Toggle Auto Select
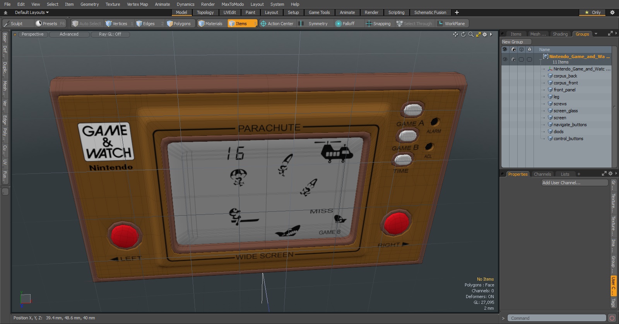Screen dimensions: 619x324 pos(87,24)
